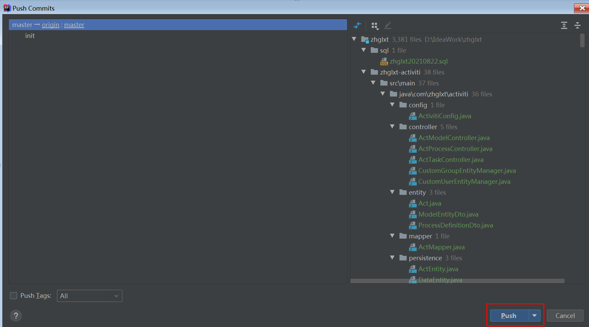Collapse the controller folder node
This screenshot has height=327, width=589.
[x=392, y=127]
